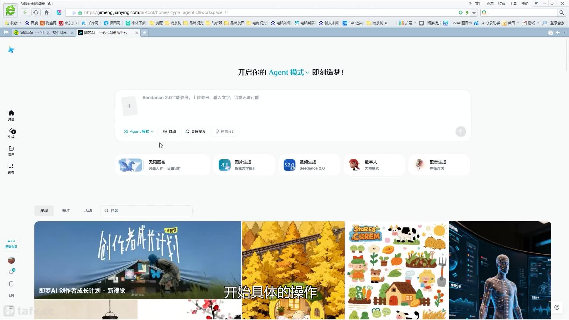Open the API link in sidebar

11,296
